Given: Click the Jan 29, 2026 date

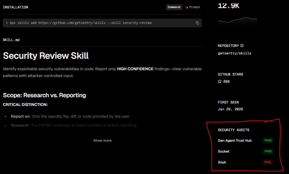Looking at the screenshot, I should [x=231, y=109].
